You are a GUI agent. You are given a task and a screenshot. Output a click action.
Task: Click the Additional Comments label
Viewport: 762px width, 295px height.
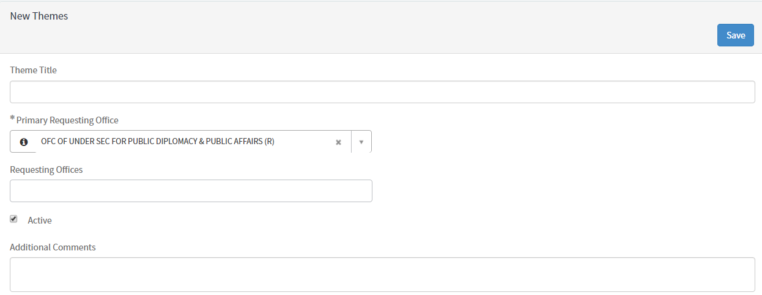[x=53, y=247]
